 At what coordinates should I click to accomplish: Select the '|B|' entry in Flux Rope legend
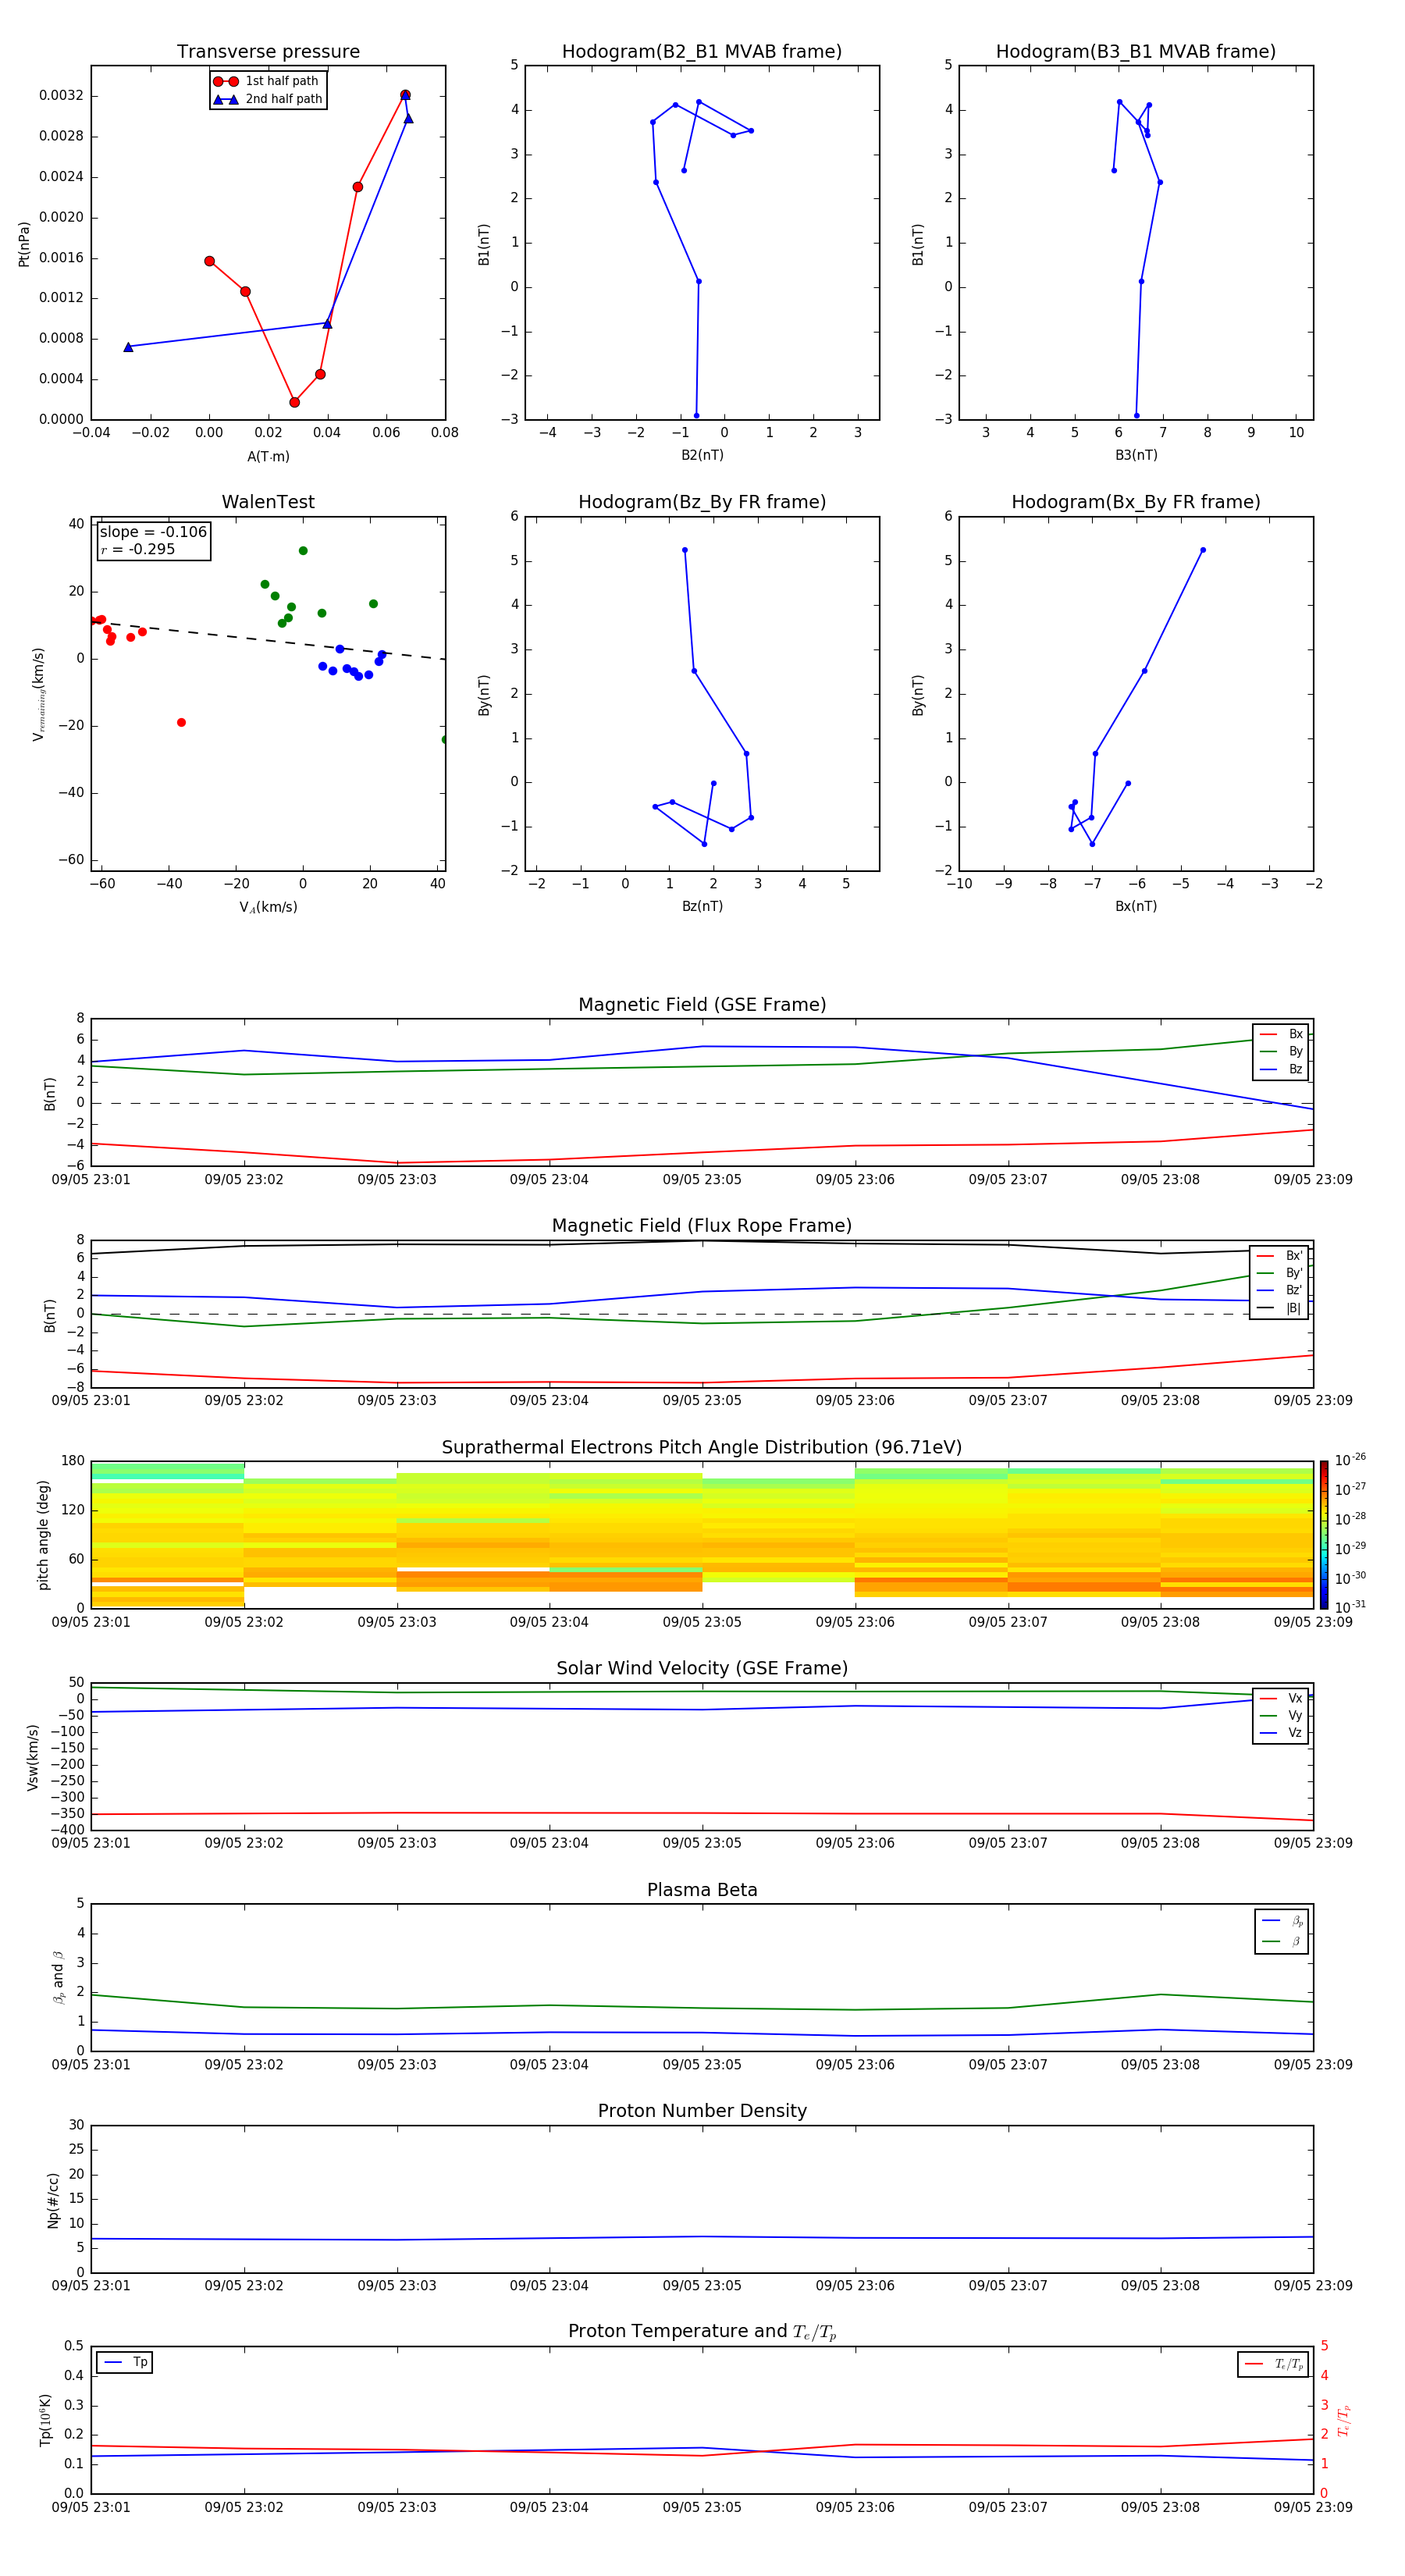(x=1279, y=1308)
